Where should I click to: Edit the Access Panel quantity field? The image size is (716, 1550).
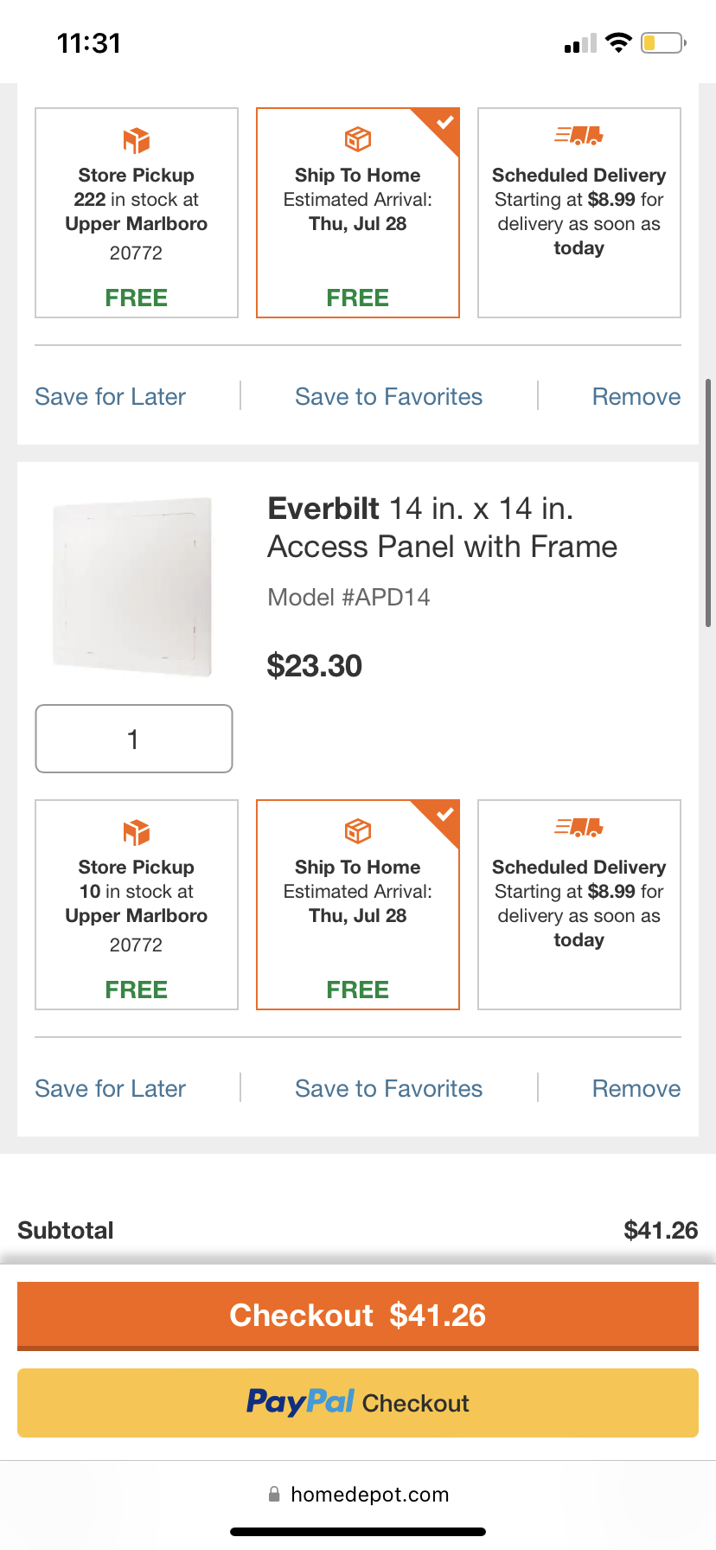134,739
